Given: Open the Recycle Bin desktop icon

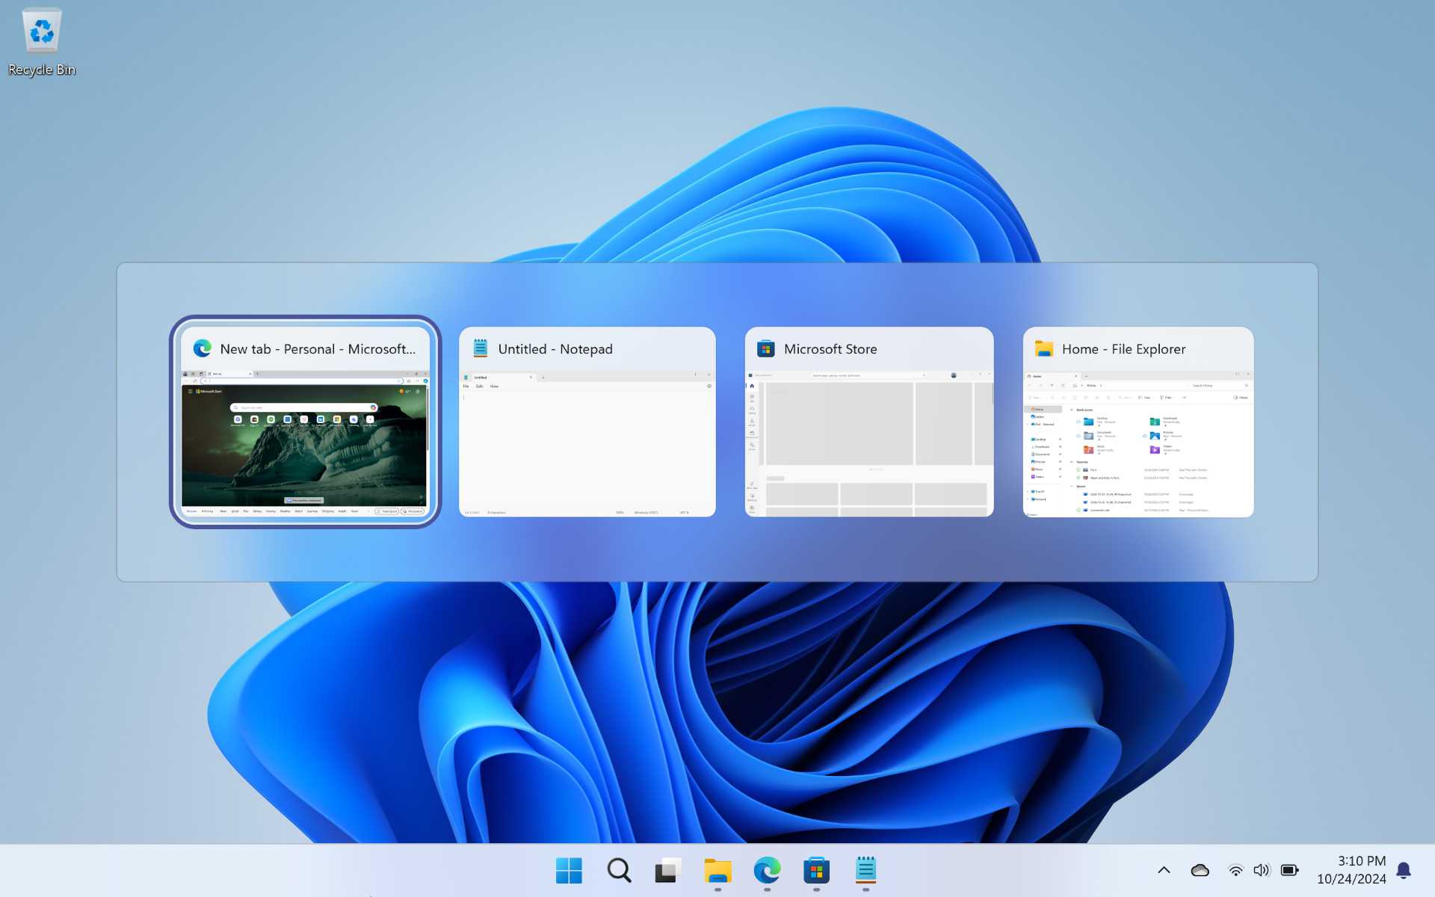Looking at the screenshot, I should click(42, 43).
